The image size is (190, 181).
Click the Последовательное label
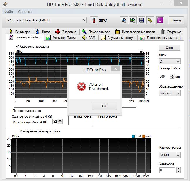pyautogui.click(x=27, y=111)
